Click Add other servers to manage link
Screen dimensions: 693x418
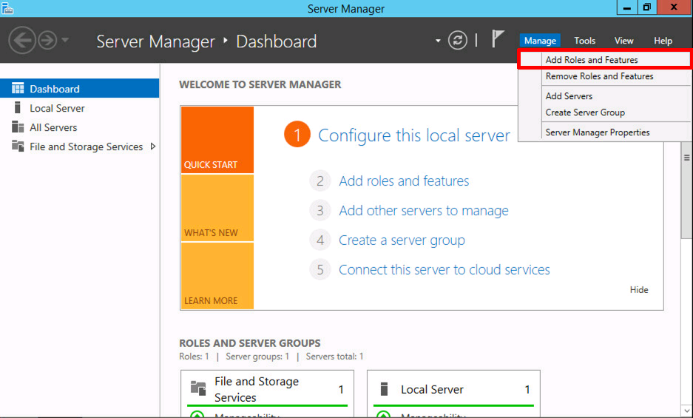[423, 211]
